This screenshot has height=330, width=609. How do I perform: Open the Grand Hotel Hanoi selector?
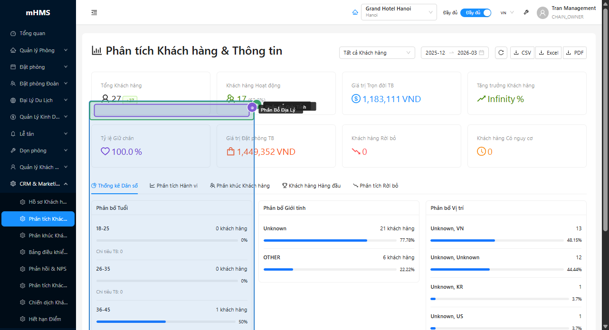399,12
